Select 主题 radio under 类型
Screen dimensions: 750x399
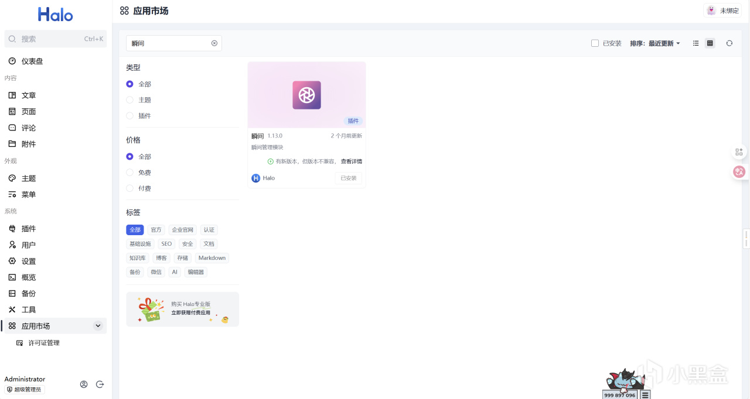coord(130,100)
